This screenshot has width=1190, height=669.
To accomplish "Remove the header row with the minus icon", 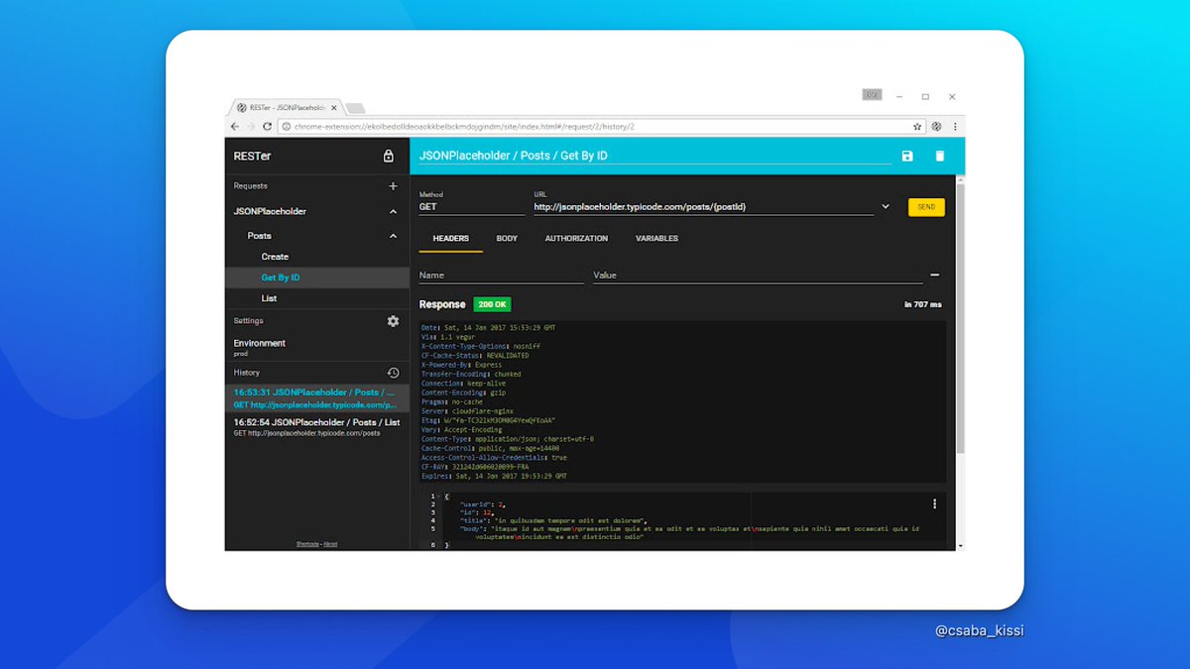I will point(934,276).
